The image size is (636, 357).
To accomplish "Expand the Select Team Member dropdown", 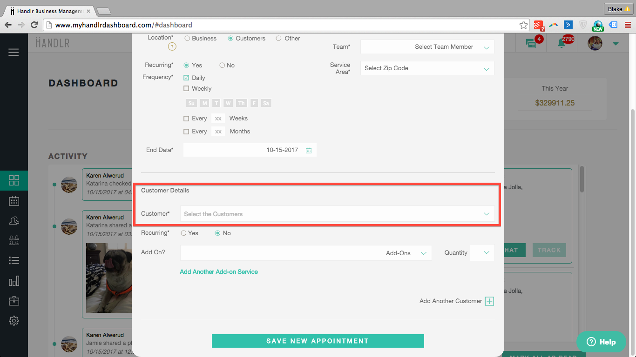I will pos(427,47).
